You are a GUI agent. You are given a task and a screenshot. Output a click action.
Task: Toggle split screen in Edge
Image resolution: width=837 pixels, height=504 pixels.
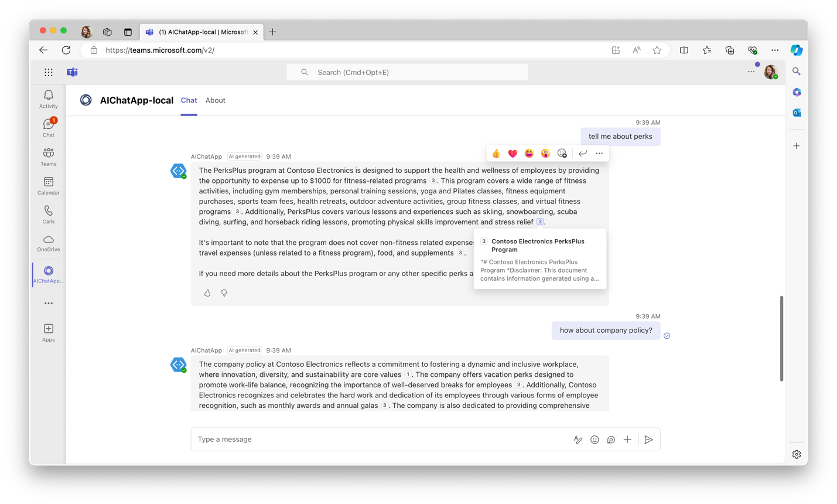[684, 50]
